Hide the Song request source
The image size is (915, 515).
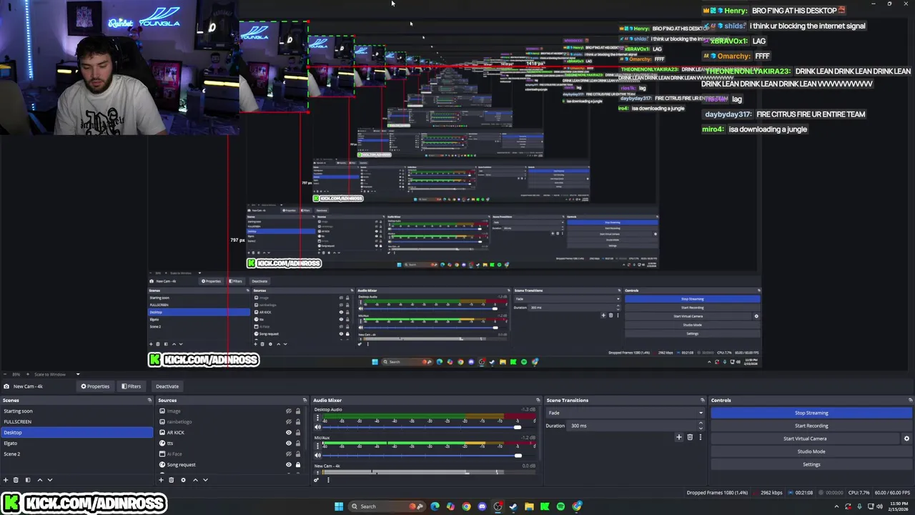289,465
